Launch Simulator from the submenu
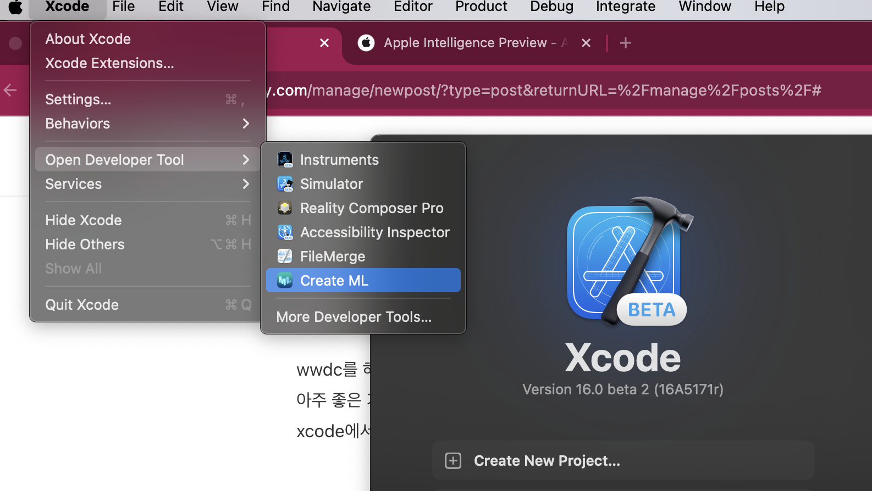 pyautogui.click(x=363, y=184)
